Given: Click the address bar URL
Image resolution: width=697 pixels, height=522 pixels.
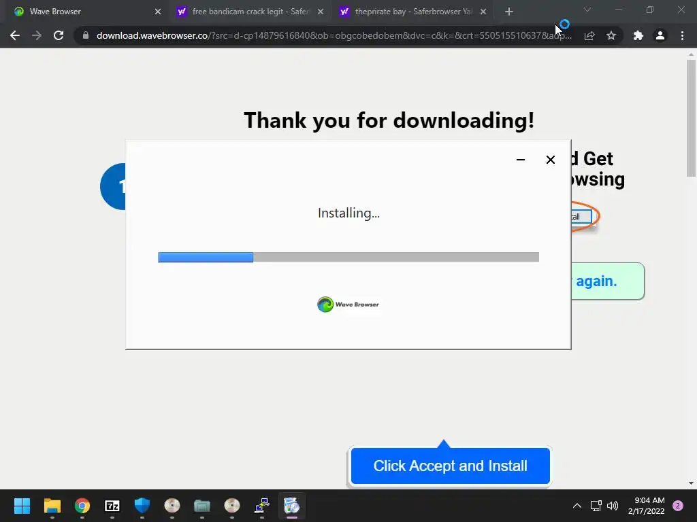Looking at the screenshot, I should click(x=334, y=35).
